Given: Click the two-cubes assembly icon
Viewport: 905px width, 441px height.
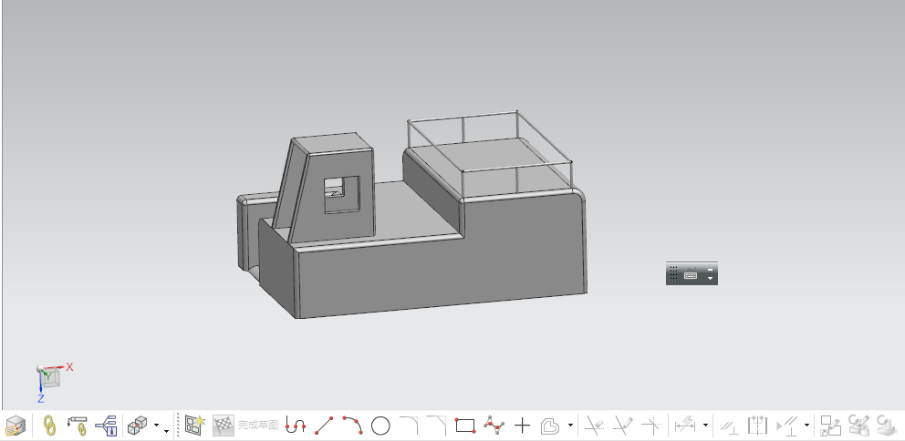Looking at the screenshot, I should pyautogui.click(x=138, y=426).
